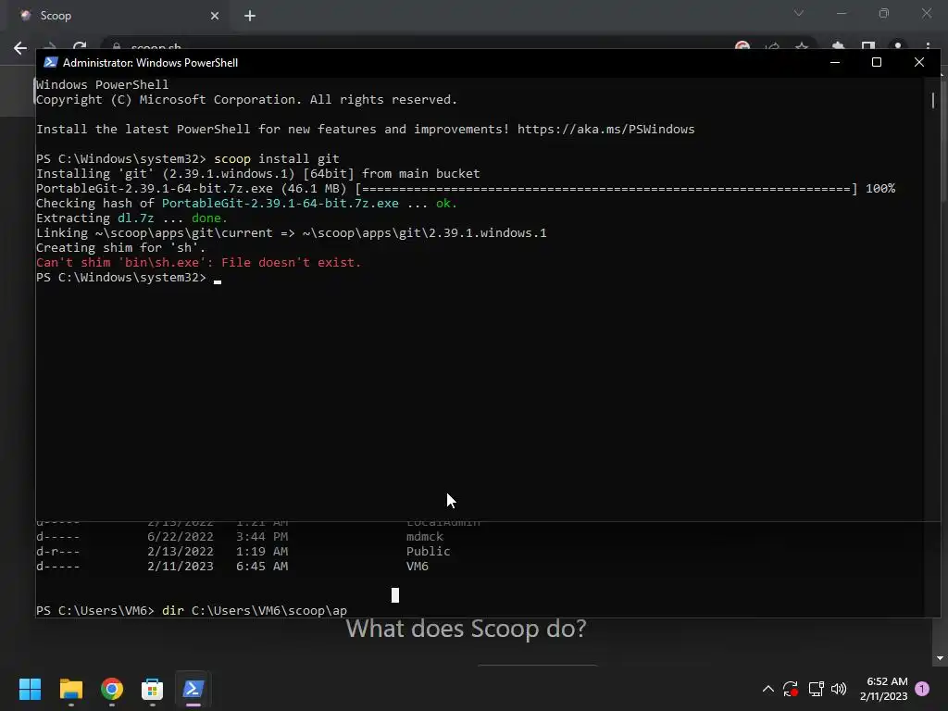
Task: Open the Chrome extensions puzzle icon
Action: [838, 46]
